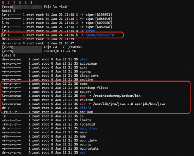Click the 'cd ../../250303' command text
Image resolution: width=194 pixels, height=156 pixels.
63,47
